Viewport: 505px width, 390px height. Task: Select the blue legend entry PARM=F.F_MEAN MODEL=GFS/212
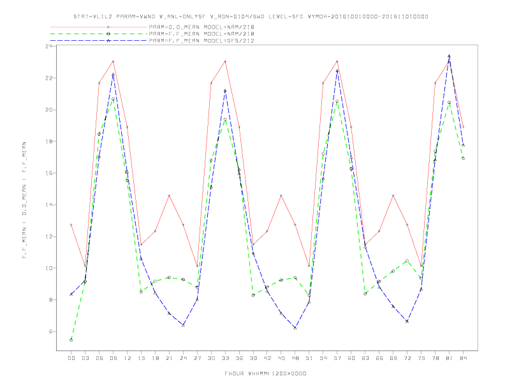point(201,41)
